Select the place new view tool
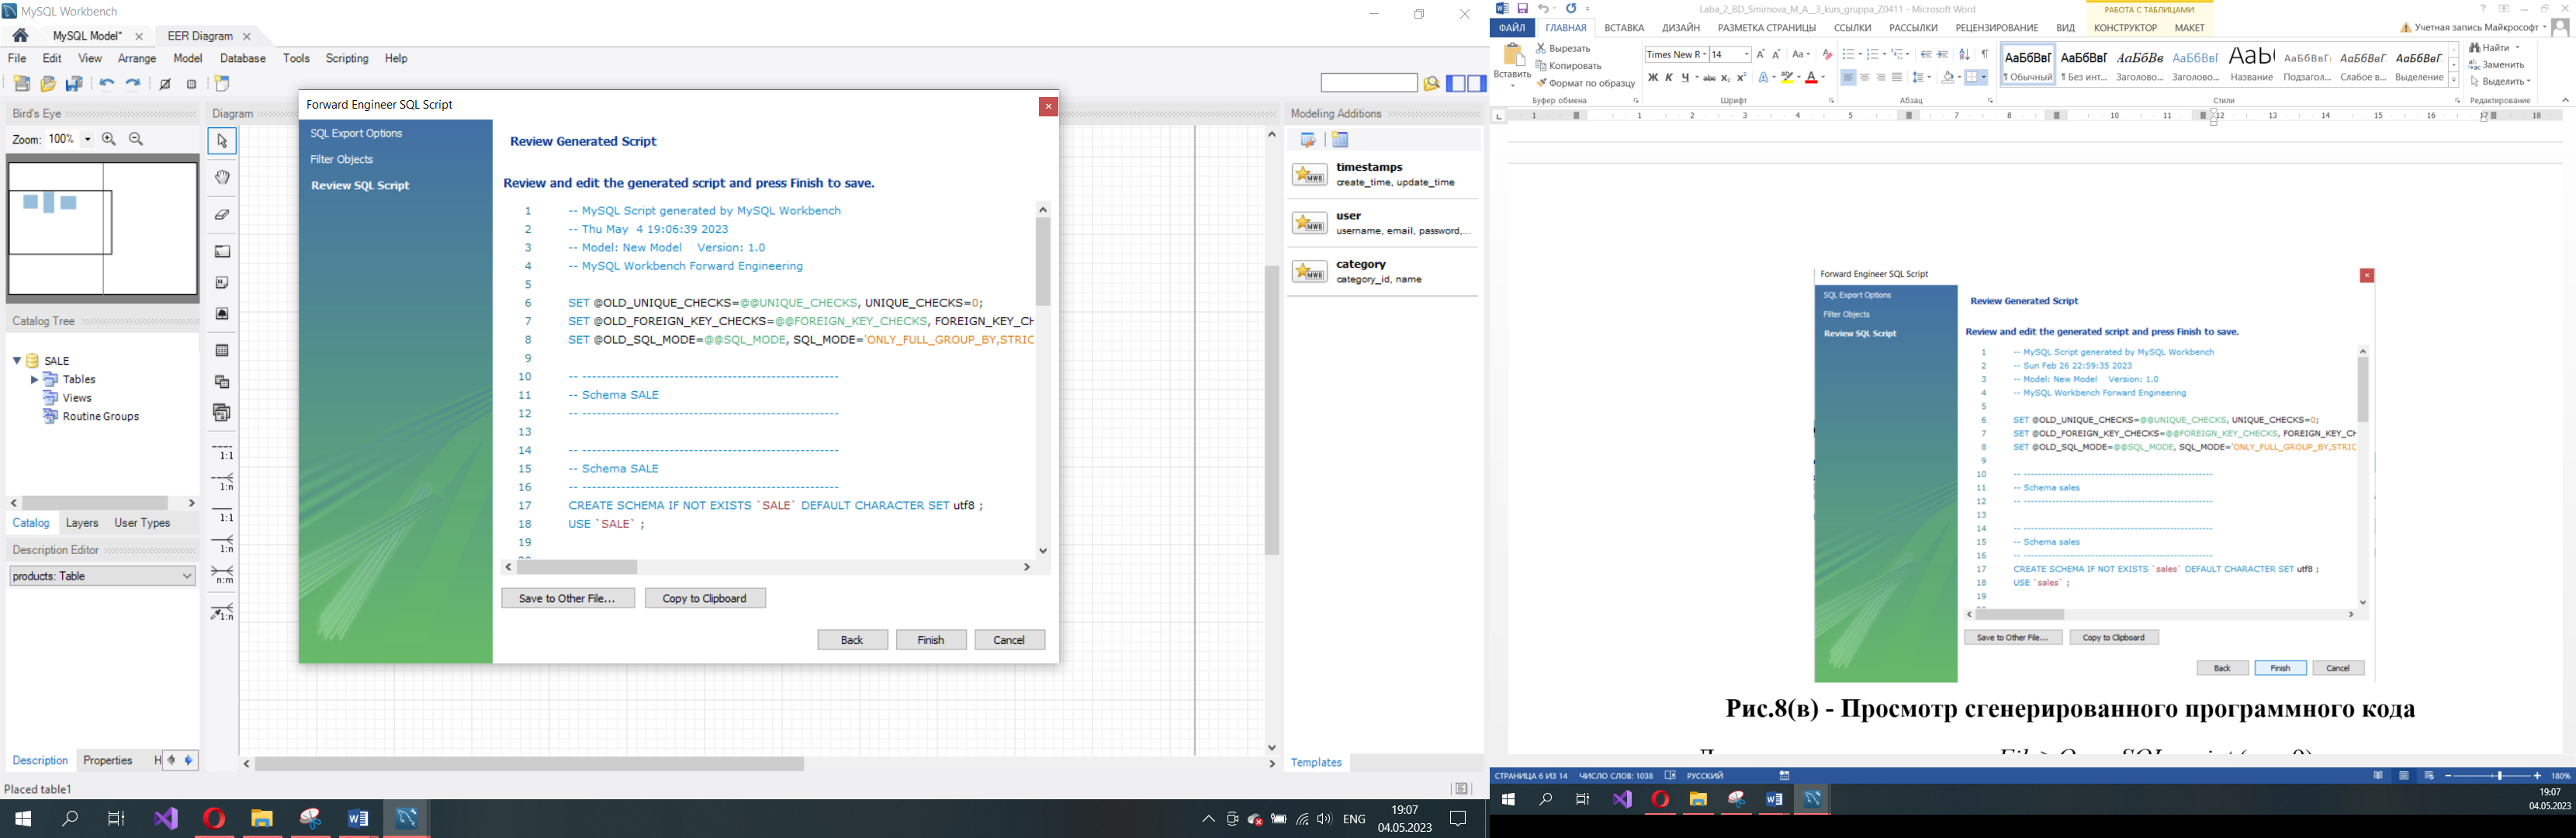The height and width of the screenshot is (838, 2576). tap(222, 382)
